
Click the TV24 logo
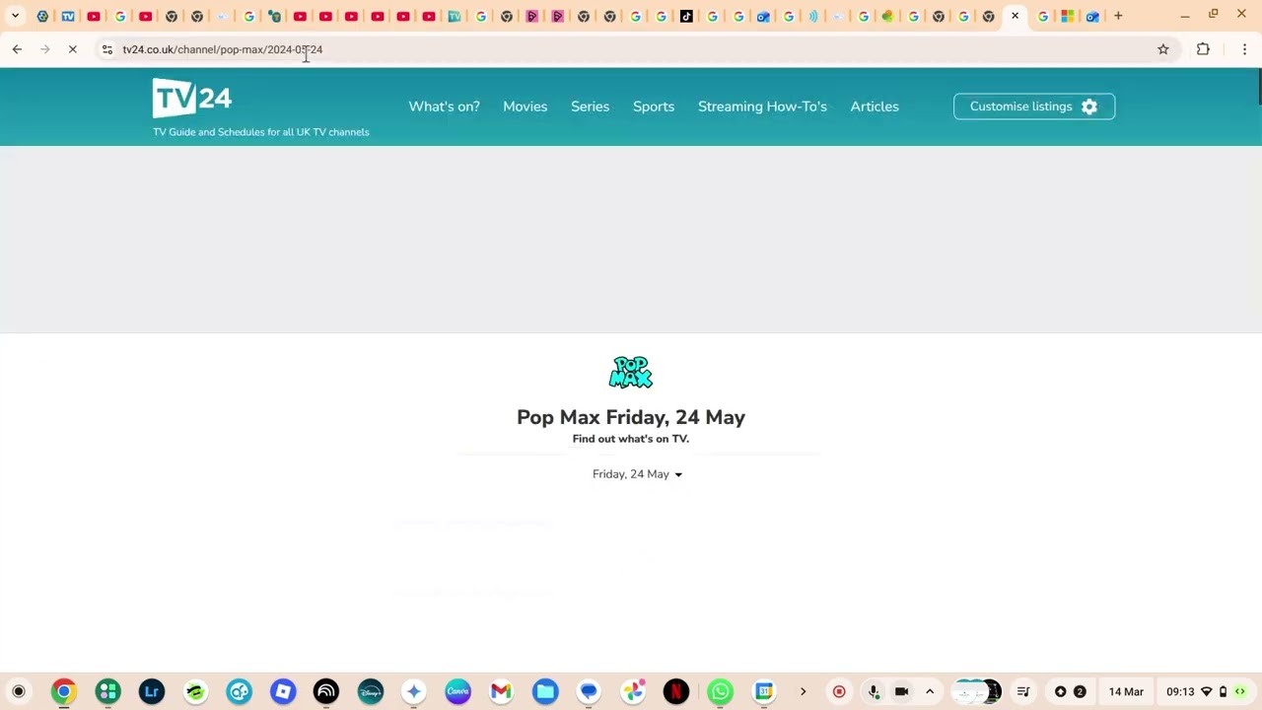pos(192,98)
